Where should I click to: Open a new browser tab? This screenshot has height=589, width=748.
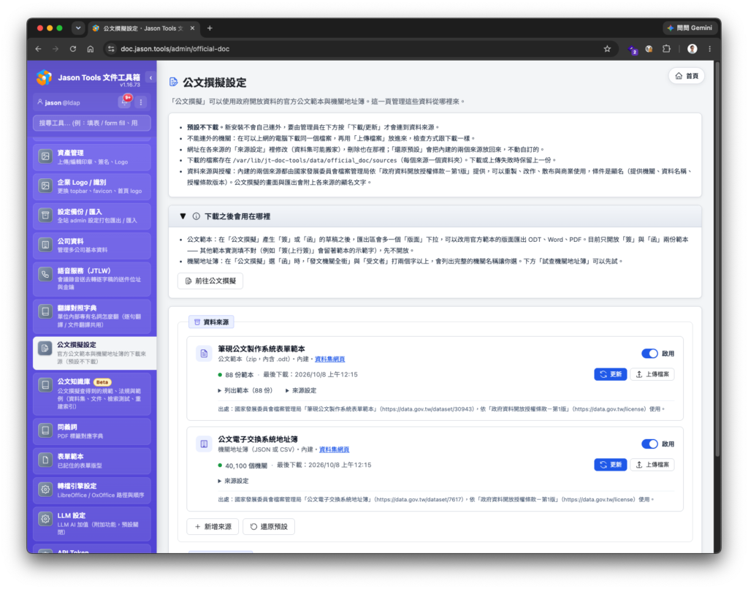[x=210, y=28]
